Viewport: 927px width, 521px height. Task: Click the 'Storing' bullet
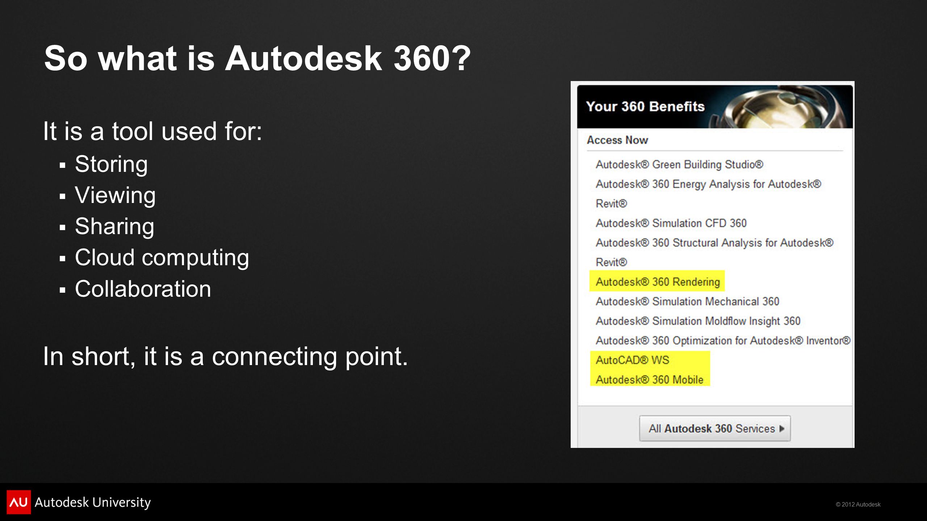[x=111, y=164]
